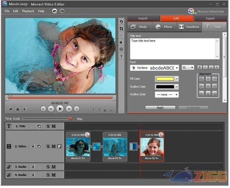The image size is (230, 188).
Task: Toggle Italic font style
Action: [205, 67]
